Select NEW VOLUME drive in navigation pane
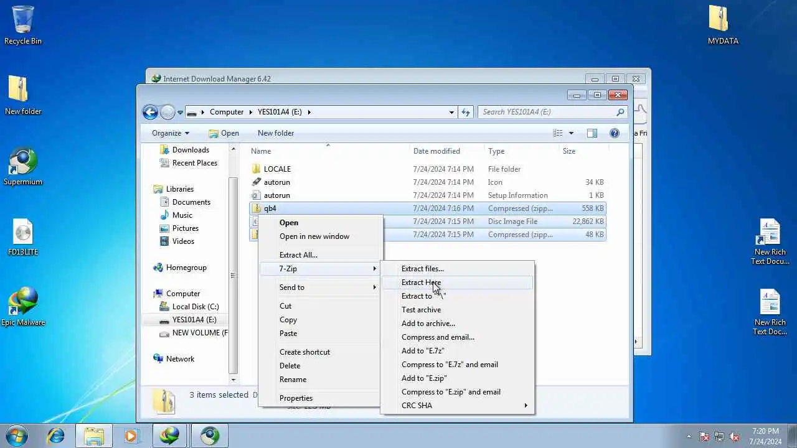The image size is (797, 448). (194, 333)
